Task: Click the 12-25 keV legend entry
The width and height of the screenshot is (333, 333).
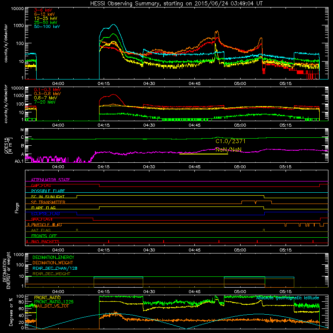Action: point(46,18)
